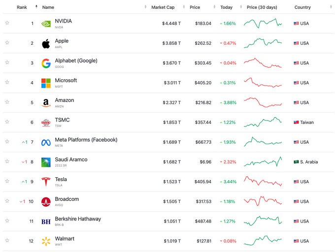Viewport: 335px width, 252px height.
Task: Sort the table by Rank column
Action: (22, 7)
